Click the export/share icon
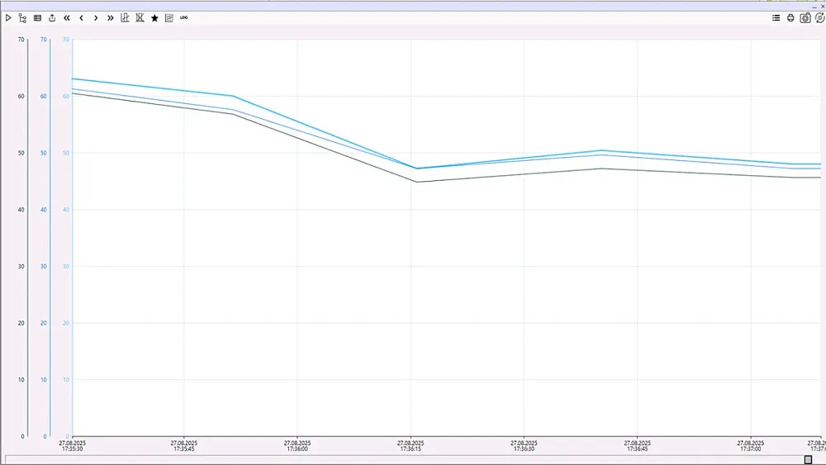This screenshot has width=826, height=465. pos(52,17)
